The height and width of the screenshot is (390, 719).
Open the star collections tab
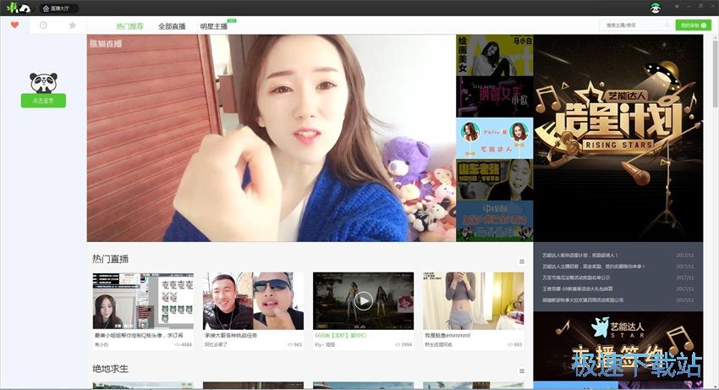point(72,25)
